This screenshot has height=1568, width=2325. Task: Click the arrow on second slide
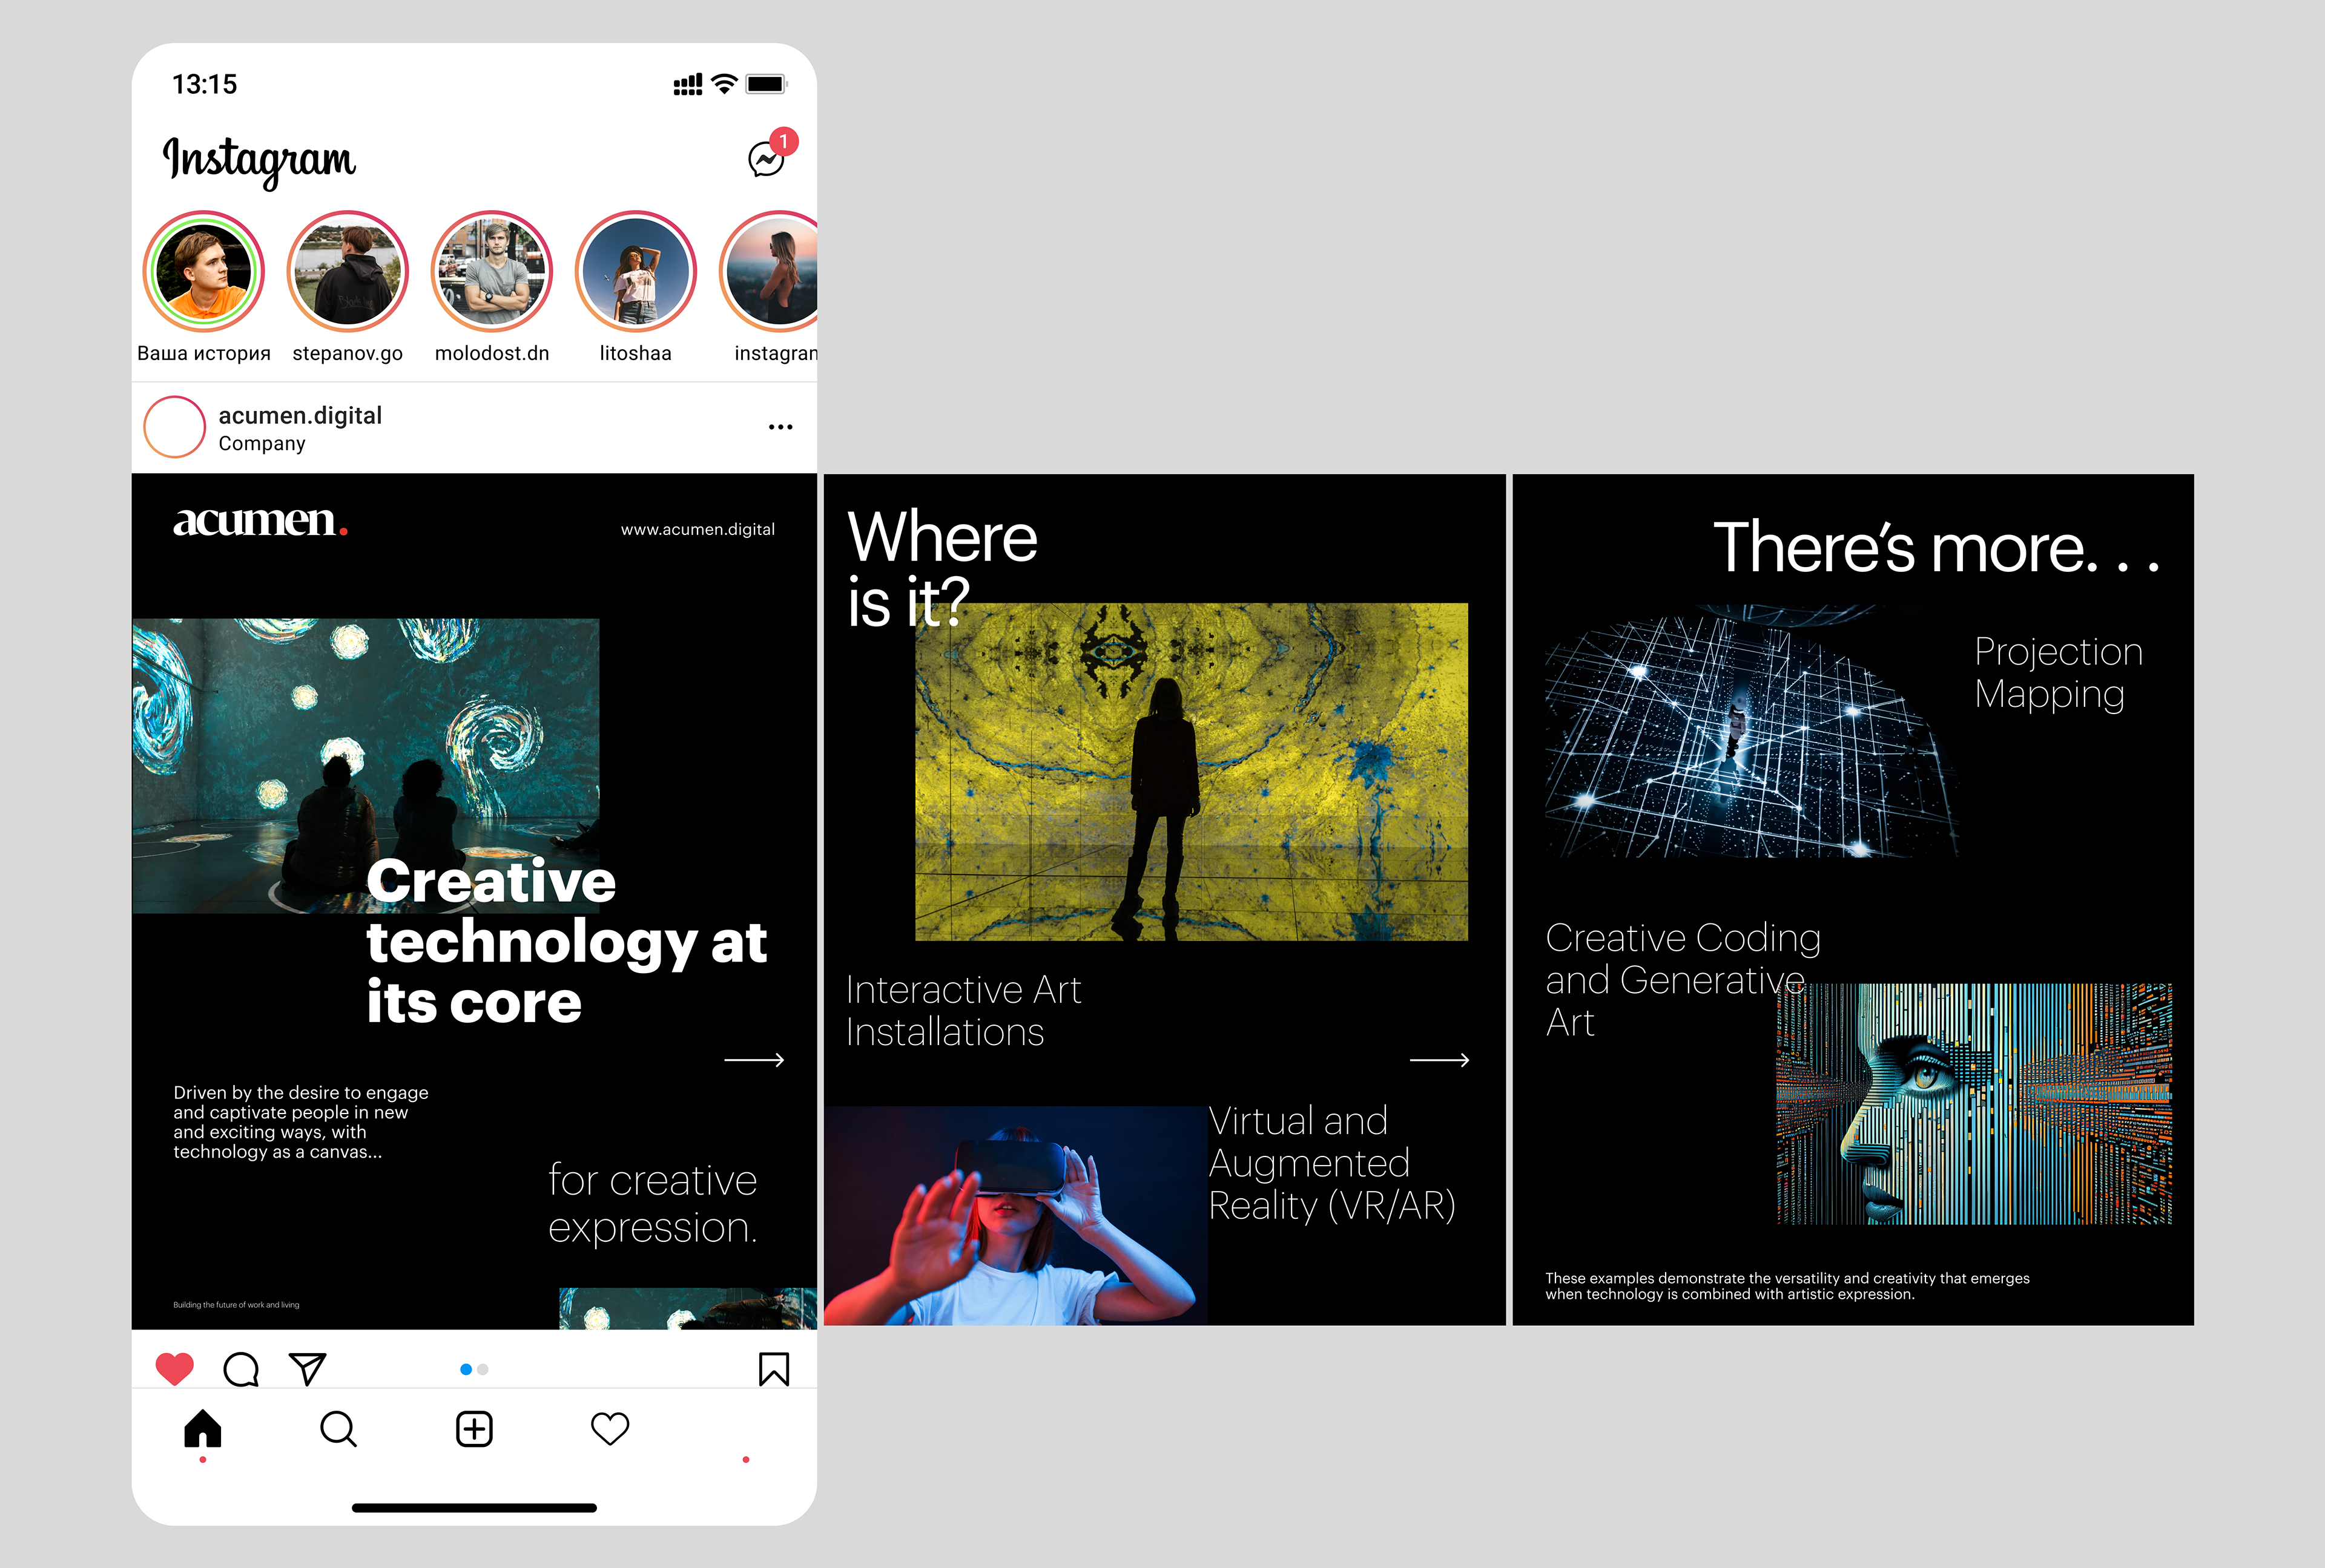[x=1440, y=1060]
